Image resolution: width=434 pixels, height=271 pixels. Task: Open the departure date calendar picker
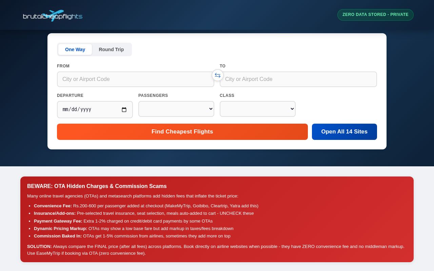124,110
